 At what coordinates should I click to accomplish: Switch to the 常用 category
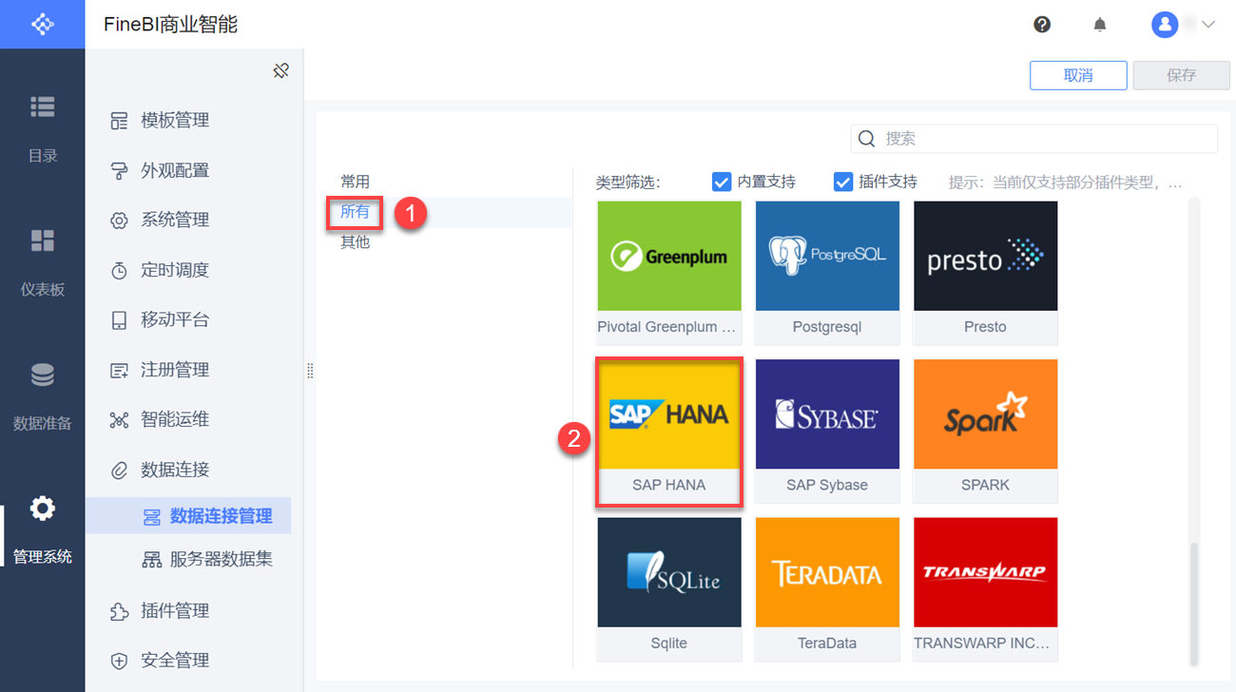(x=356, y=182)
